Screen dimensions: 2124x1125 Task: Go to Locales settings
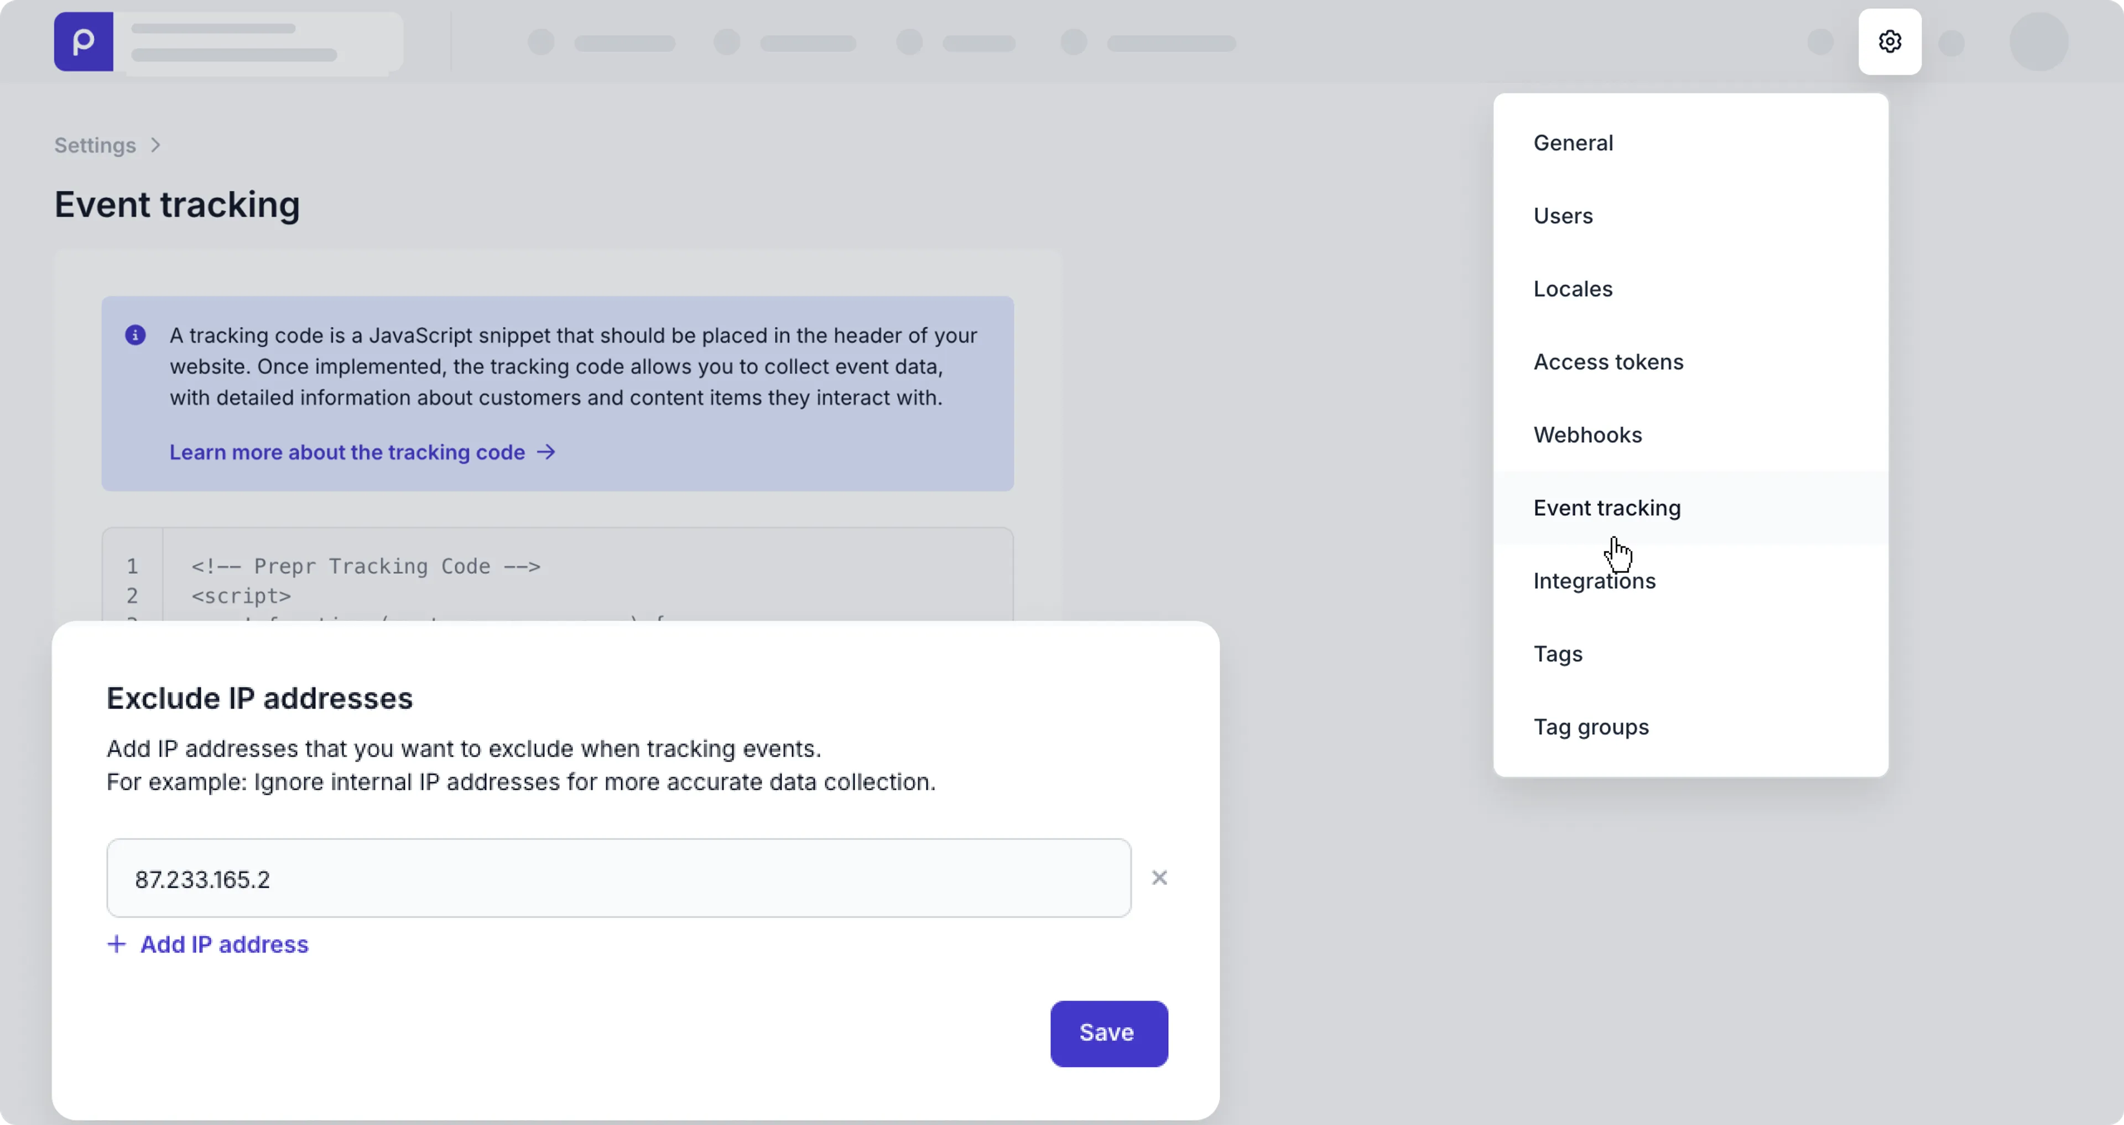pos(1573,289)
